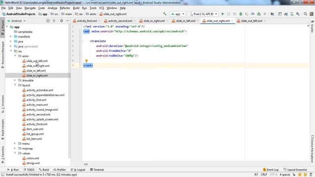Open the Logcat tool window
This screenshot has width=315, height=177.
tap(78, 170)
